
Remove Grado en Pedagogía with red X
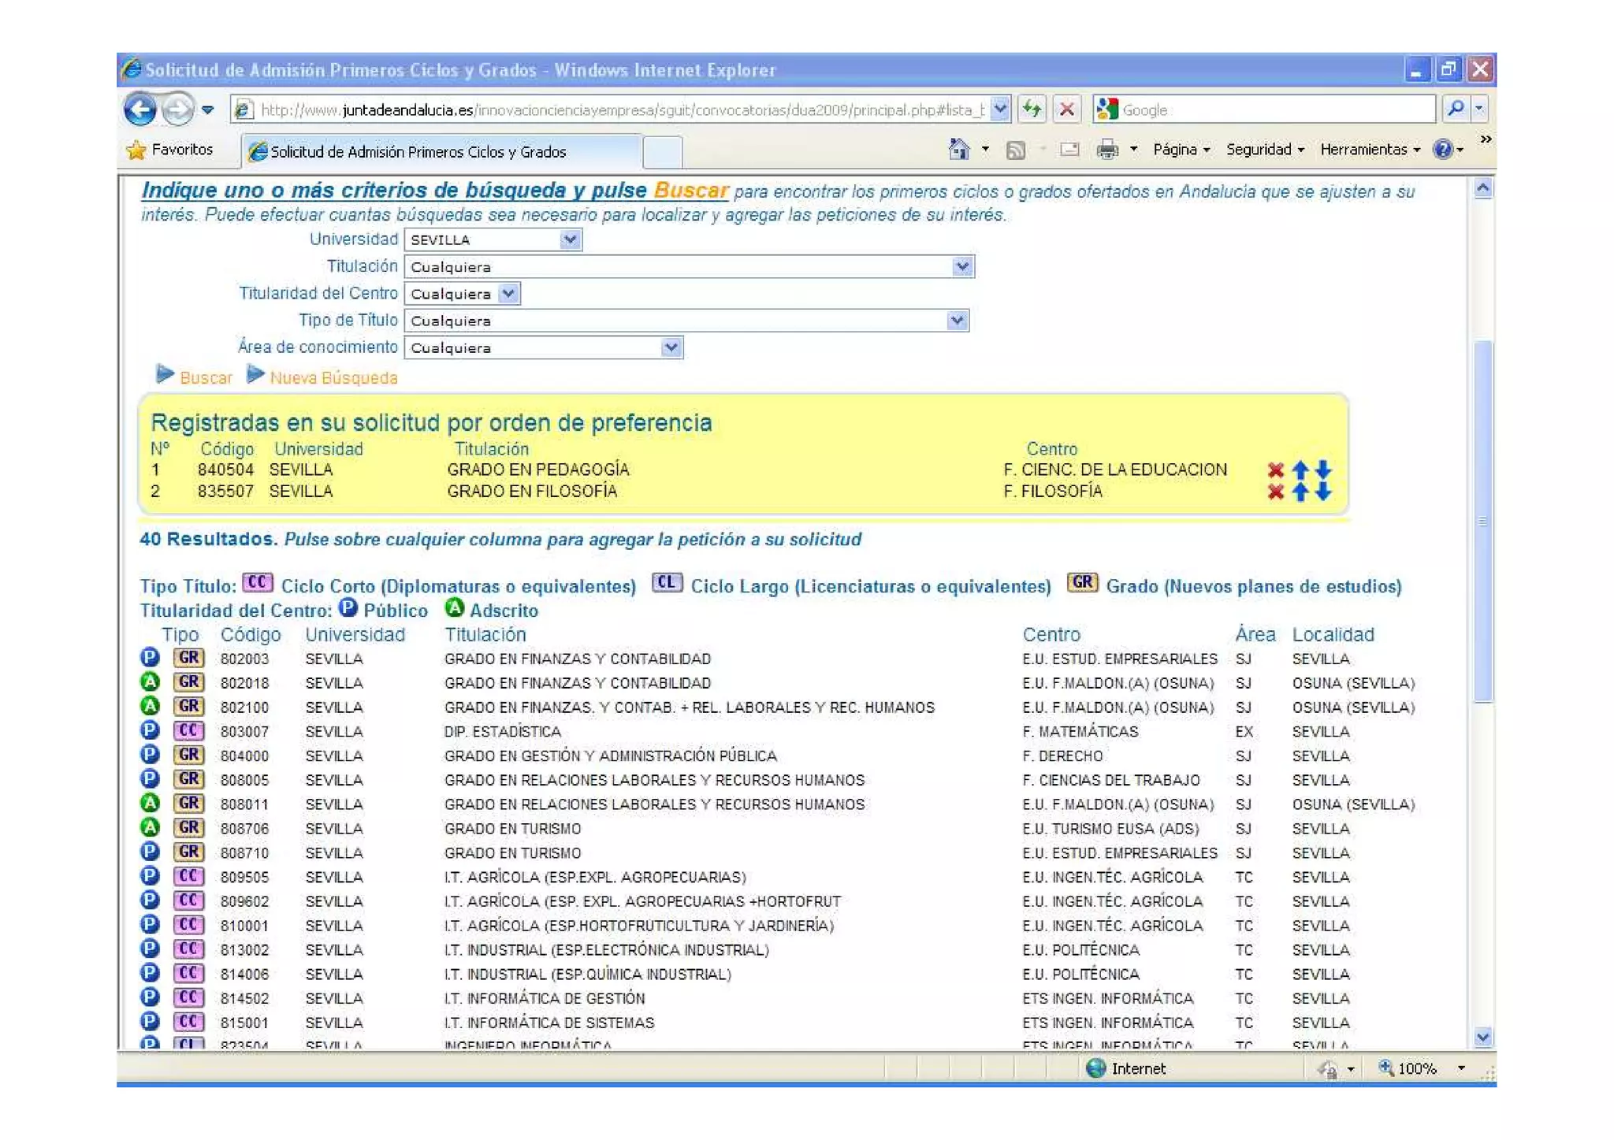[1275, 470]
